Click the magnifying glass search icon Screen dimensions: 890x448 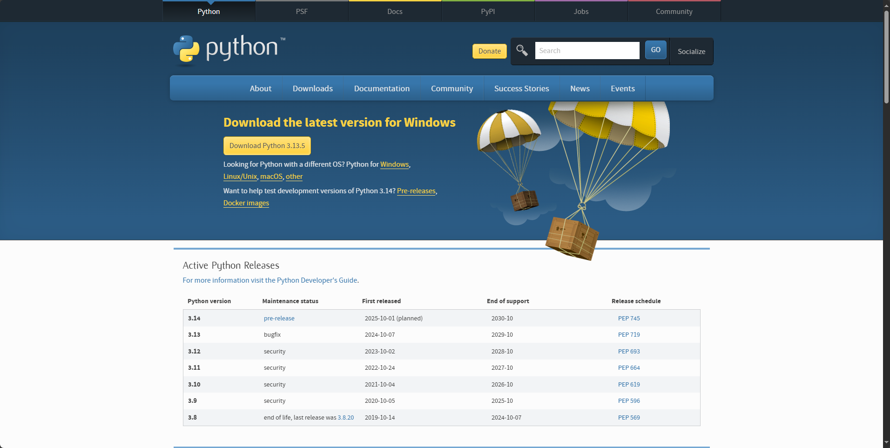point(521,50)
